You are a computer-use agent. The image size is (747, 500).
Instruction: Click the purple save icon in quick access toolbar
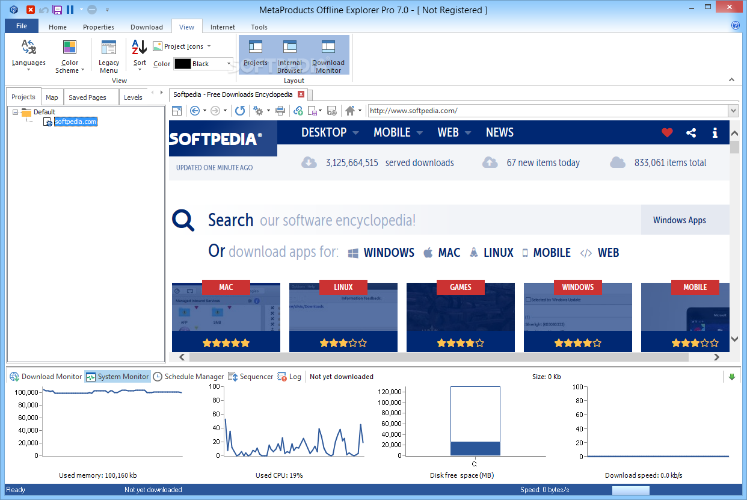57,10
